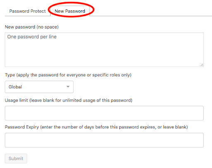Click the Type field label text
212x168 pixels.
pyautogui.click(x=68, y=75)
